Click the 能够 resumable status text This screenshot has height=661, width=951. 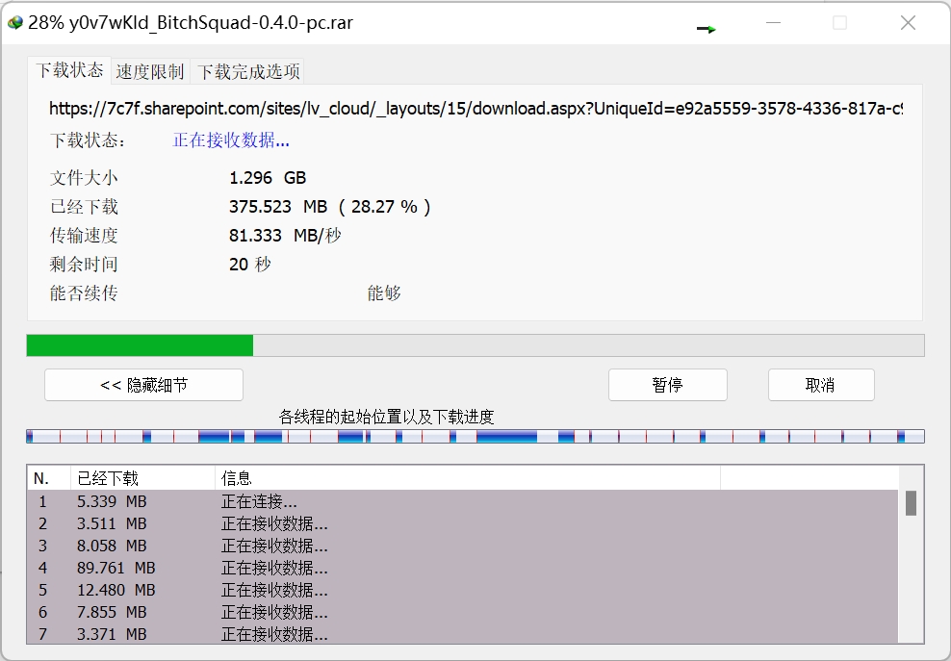click(x=384, y=292)
